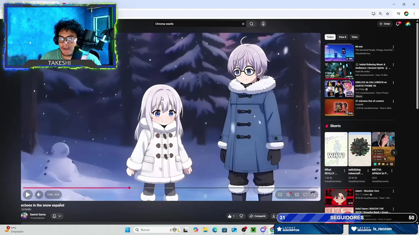Open options for natori Absolute Zero
This screenshot has height=235, width=419.
393,191
